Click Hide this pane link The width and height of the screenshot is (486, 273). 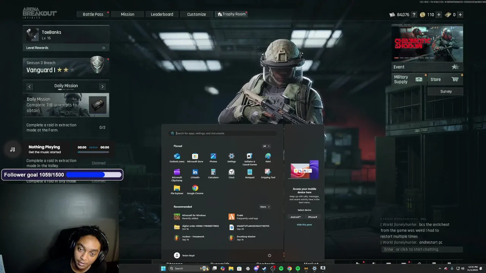pos(304,224)
